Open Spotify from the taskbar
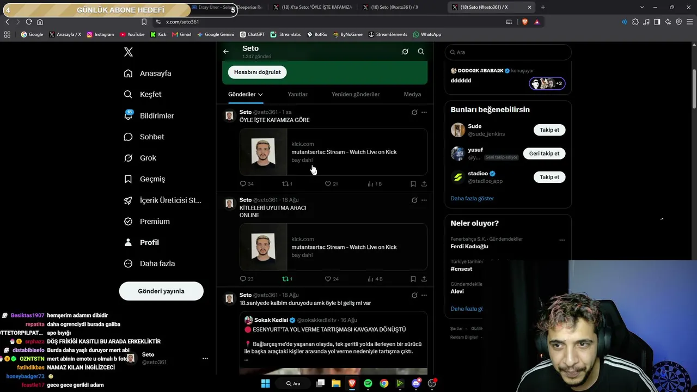Viewport: 697px width, 392px height. 368,383
